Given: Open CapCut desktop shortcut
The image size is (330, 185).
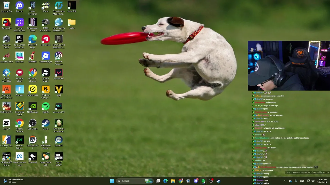Looking at the screenshot, I should coord(6,125).
